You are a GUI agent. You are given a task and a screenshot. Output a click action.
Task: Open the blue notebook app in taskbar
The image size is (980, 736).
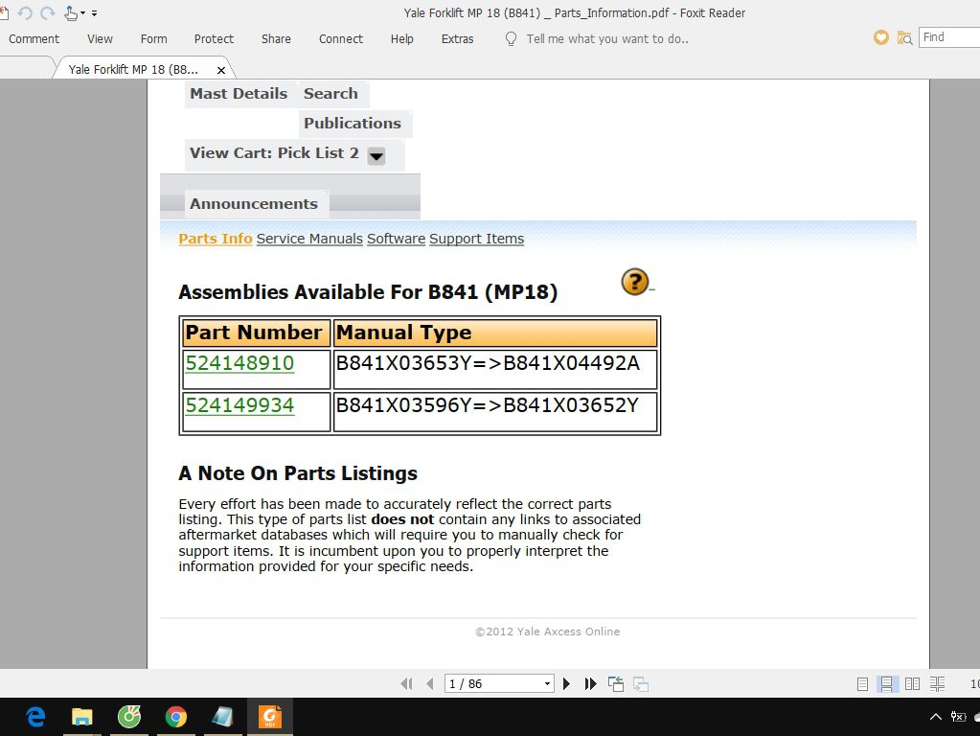click(x=222, y=717)
